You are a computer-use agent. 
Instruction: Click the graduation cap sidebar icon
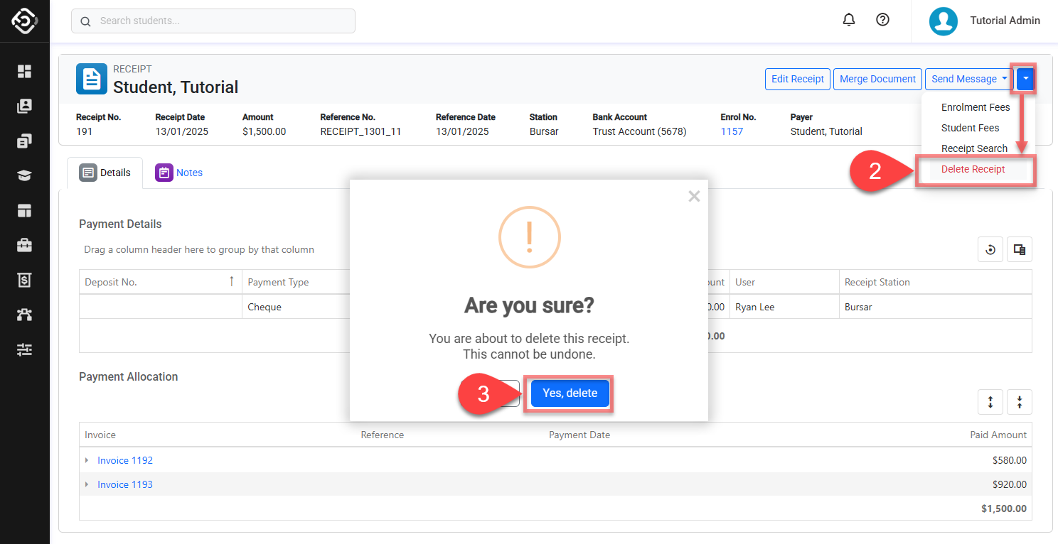pos(25,175)
